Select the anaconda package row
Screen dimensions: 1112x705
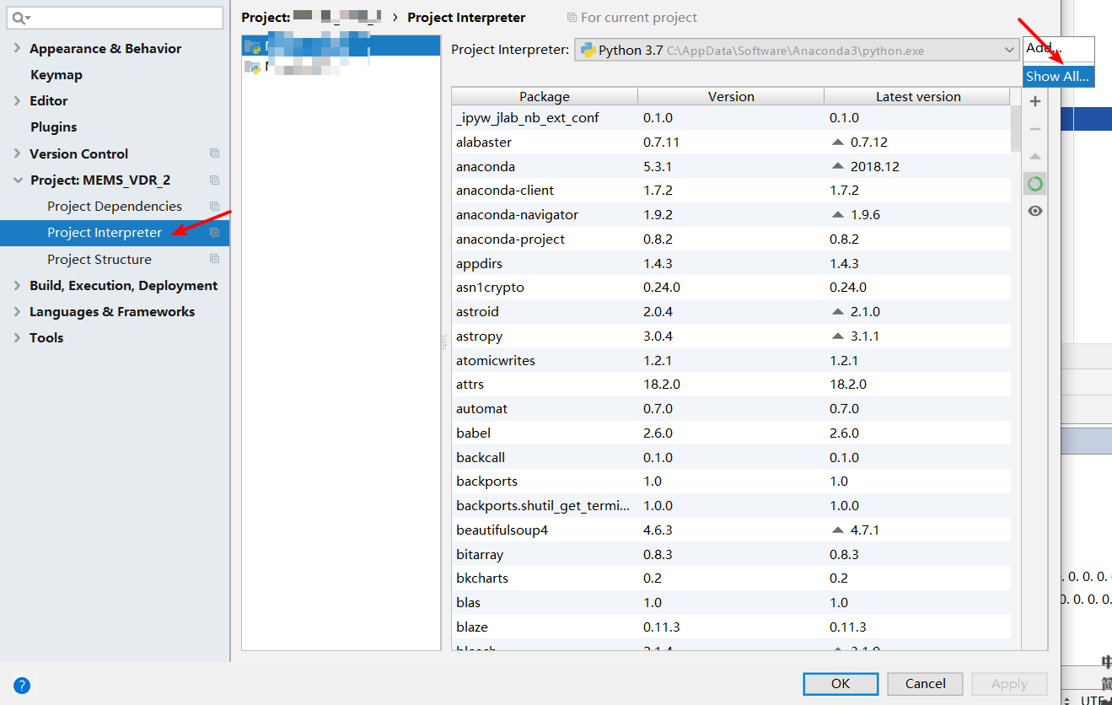coord(731,166)
